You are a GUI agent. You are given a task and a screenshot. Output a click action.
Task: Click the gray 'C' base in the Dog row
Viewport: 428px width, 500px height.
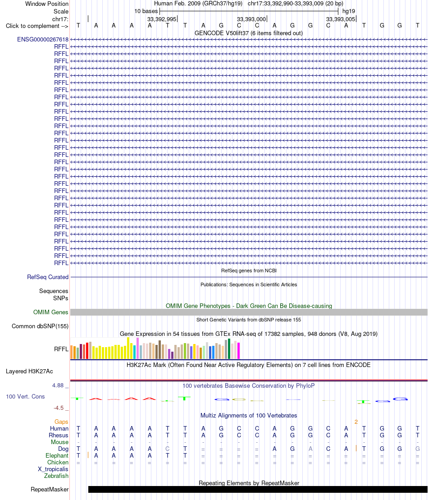click(x=167, y=449)
